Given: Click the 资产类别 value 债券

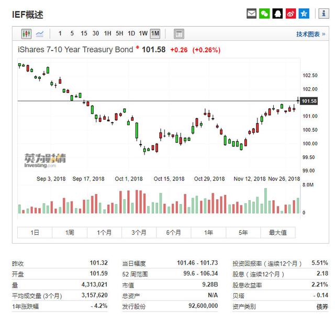Looking at the screenshot, I should [322, 306].
